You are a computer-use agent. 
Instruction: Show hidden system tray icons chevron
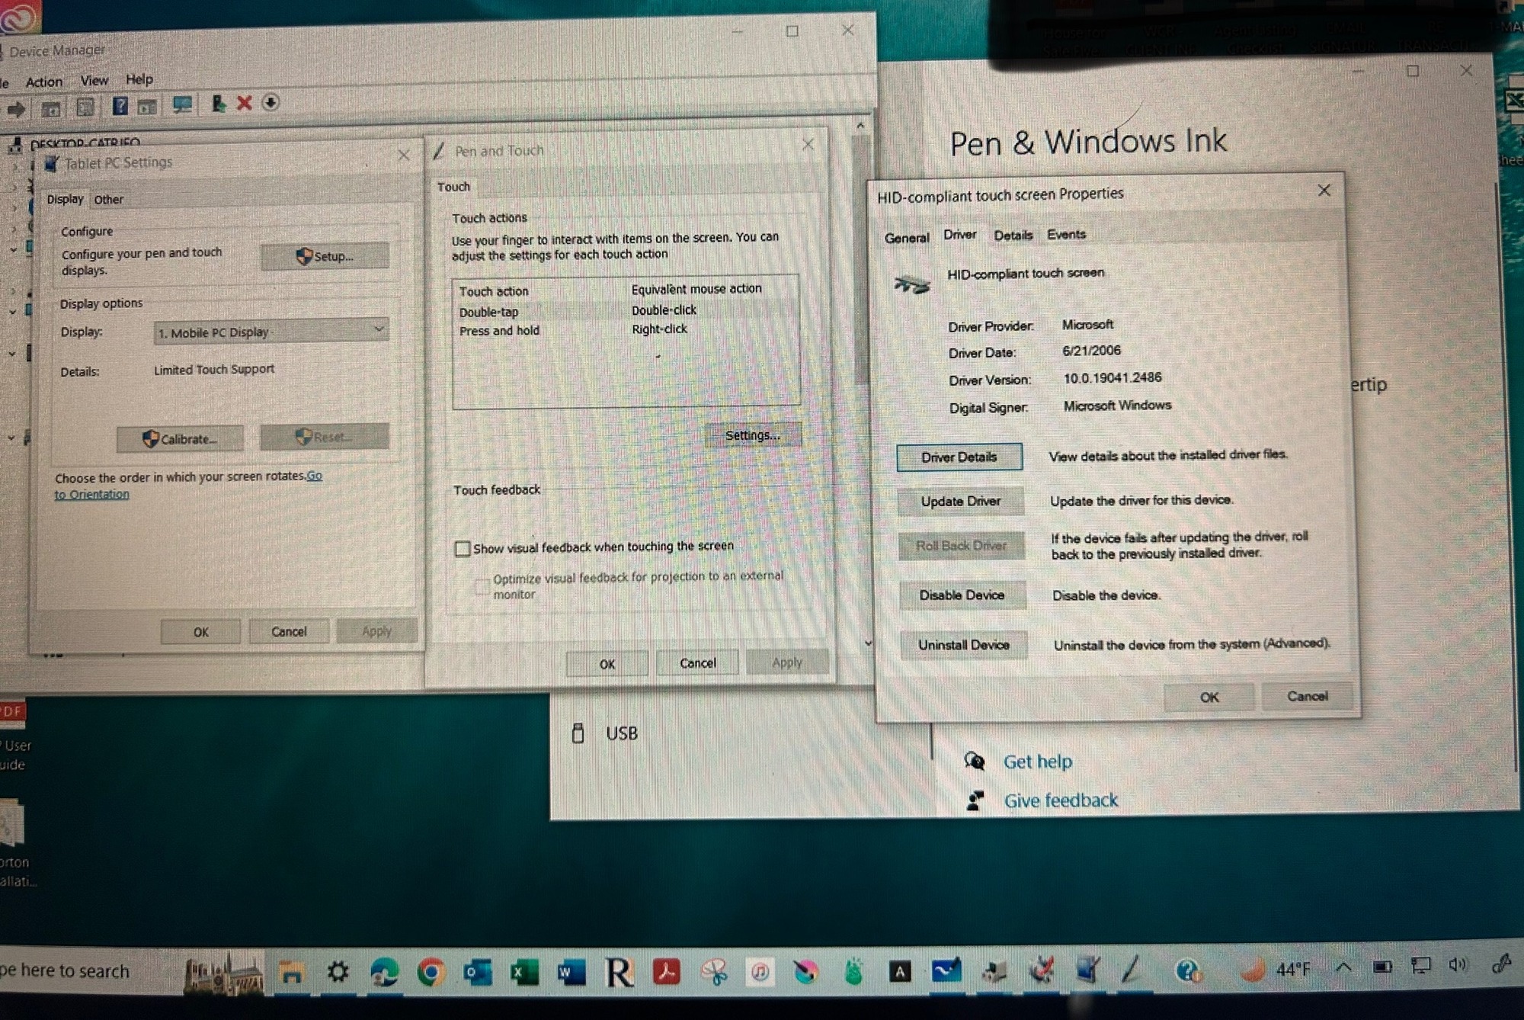[1343, 967]
